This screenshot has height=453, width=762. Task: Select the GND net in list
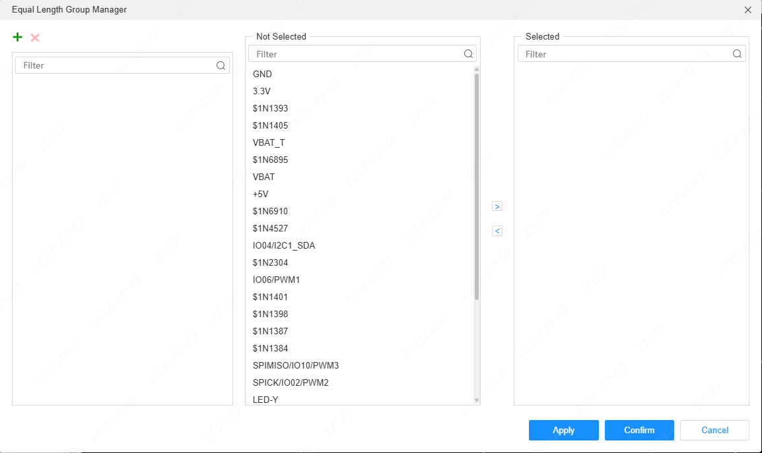pos(262,74)
